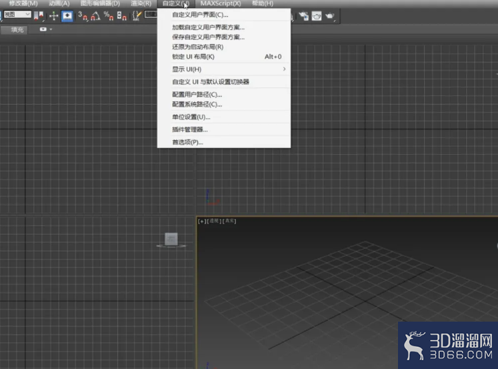Image resolution: width=498 pixels, height=369 pixels.
Task: Click the [透视] viewport view label
Action: click(x=214, y=222)
